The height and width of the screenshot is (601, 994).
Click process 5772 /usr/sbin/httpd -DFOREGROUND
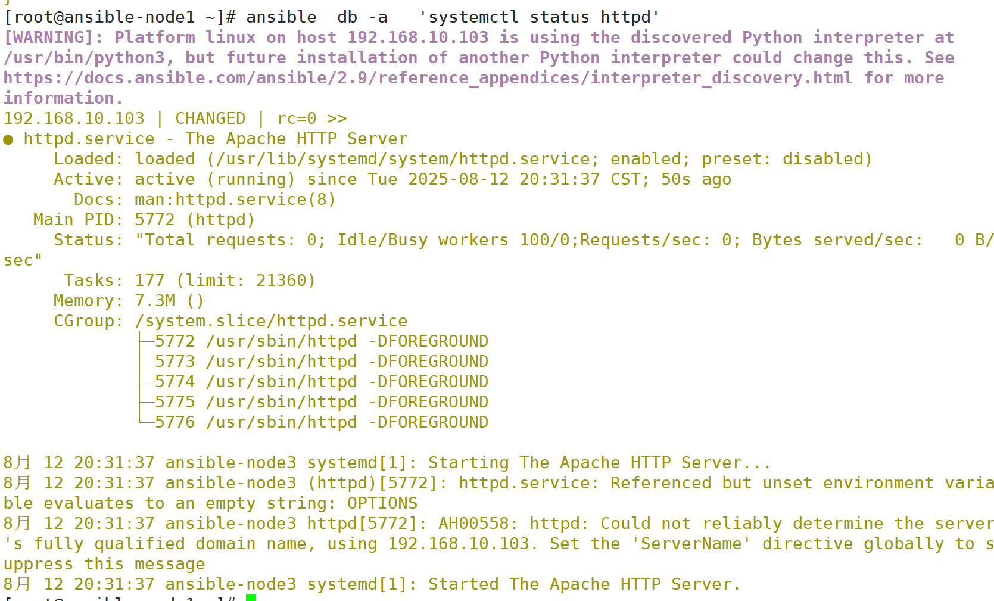pos(322,341)
